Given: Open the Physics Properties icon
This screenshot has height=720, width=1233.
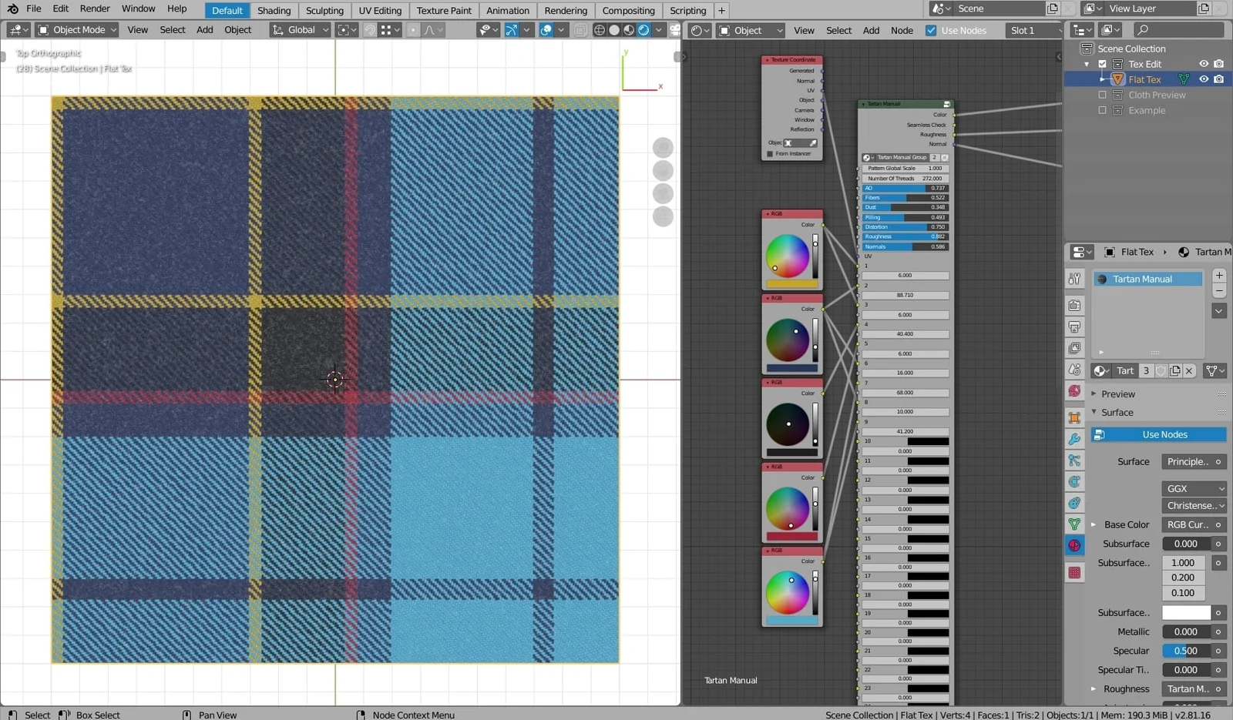Looking at the screenshot, I should click(1076, 481).
